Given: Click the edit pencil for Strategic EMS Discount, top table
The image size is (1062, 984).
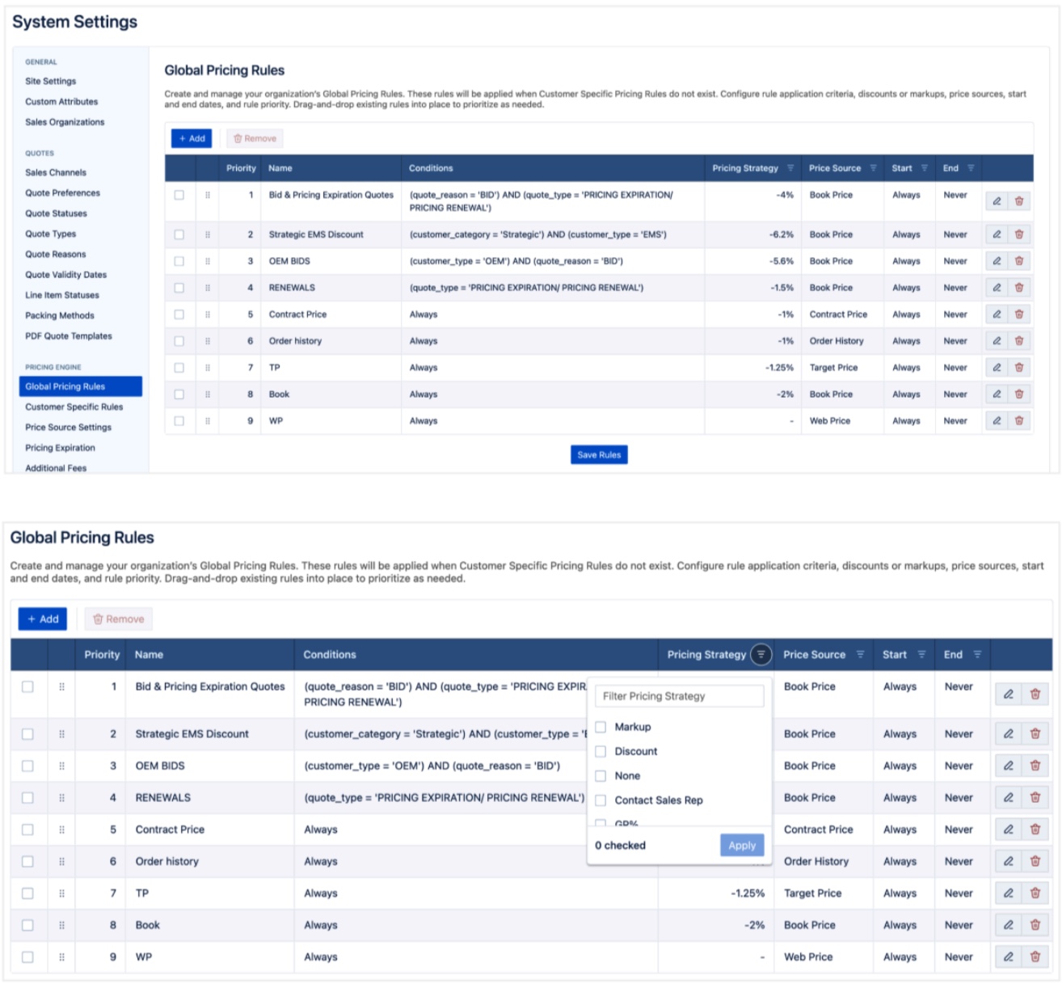Looking at the screenshot, I should click(997, 234).
